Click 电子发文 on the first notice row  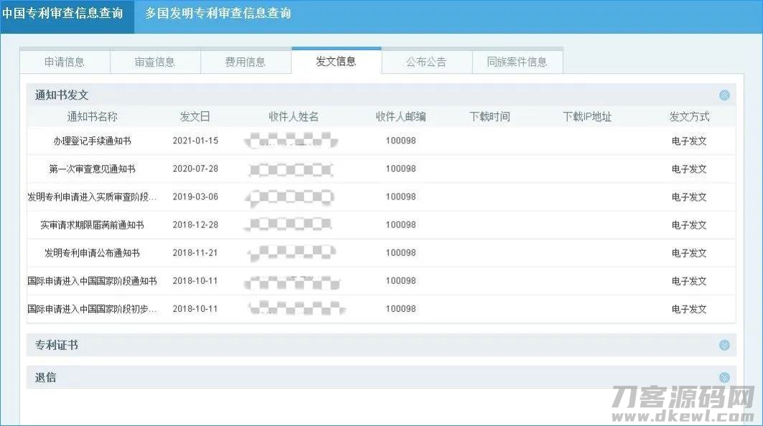688,141
